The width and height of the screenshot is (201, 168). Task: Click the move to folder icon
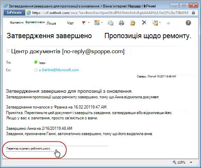pos(155,23)
